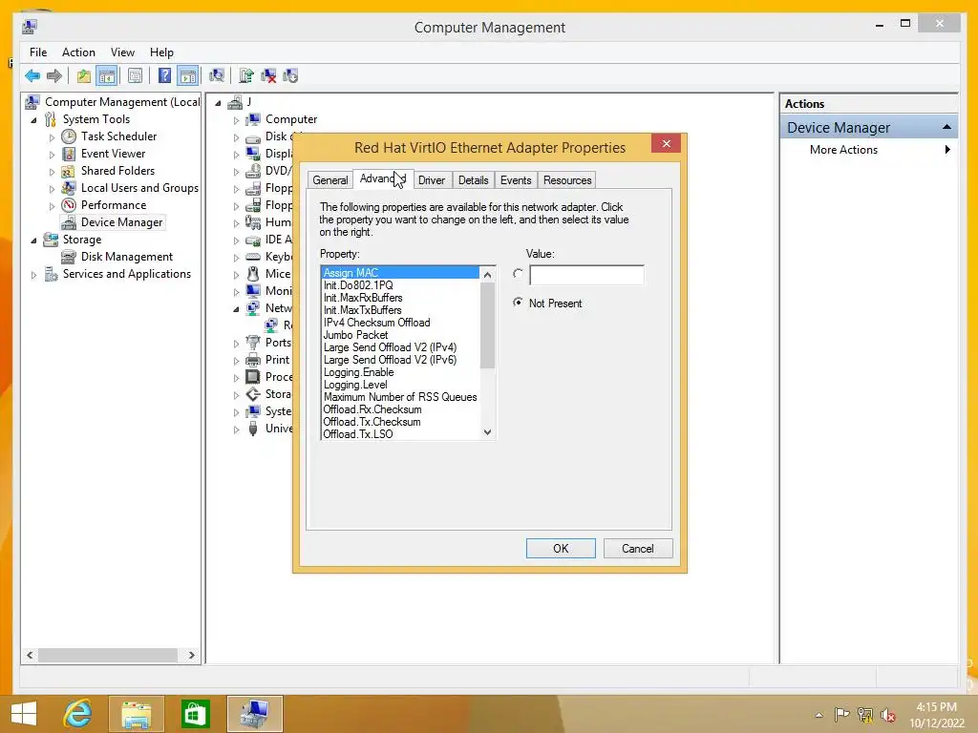Image resolution: width=978 pixels, height=733 pixels.
Task: Click OK in the adapter properties dialog
Action: click(x=561, y=549)
